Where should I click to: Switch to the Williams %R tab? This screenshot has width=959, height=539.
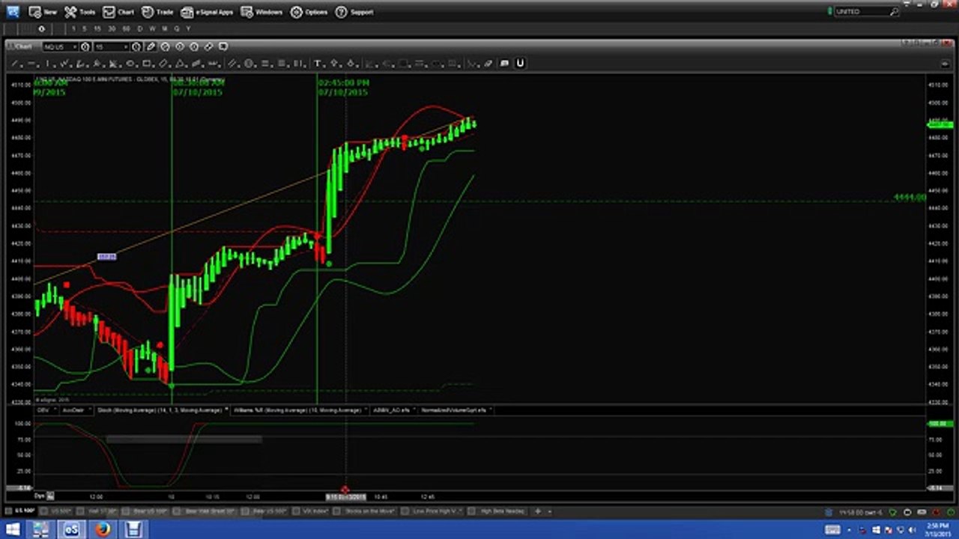300,410
